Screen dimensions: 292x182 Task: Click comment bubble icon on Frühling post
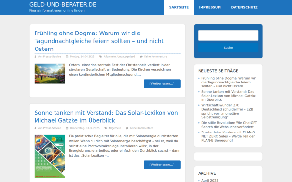coord(141,57)
